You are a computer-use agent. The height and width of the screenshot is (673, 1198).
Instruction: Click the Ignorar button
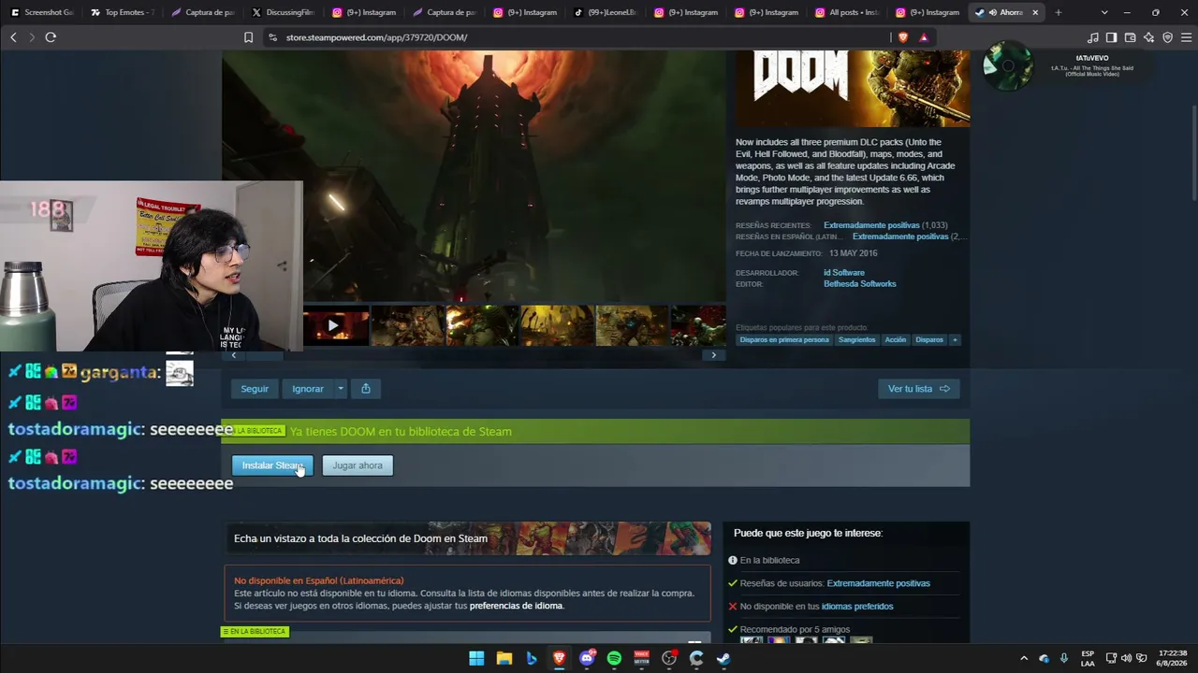[307, 389]
